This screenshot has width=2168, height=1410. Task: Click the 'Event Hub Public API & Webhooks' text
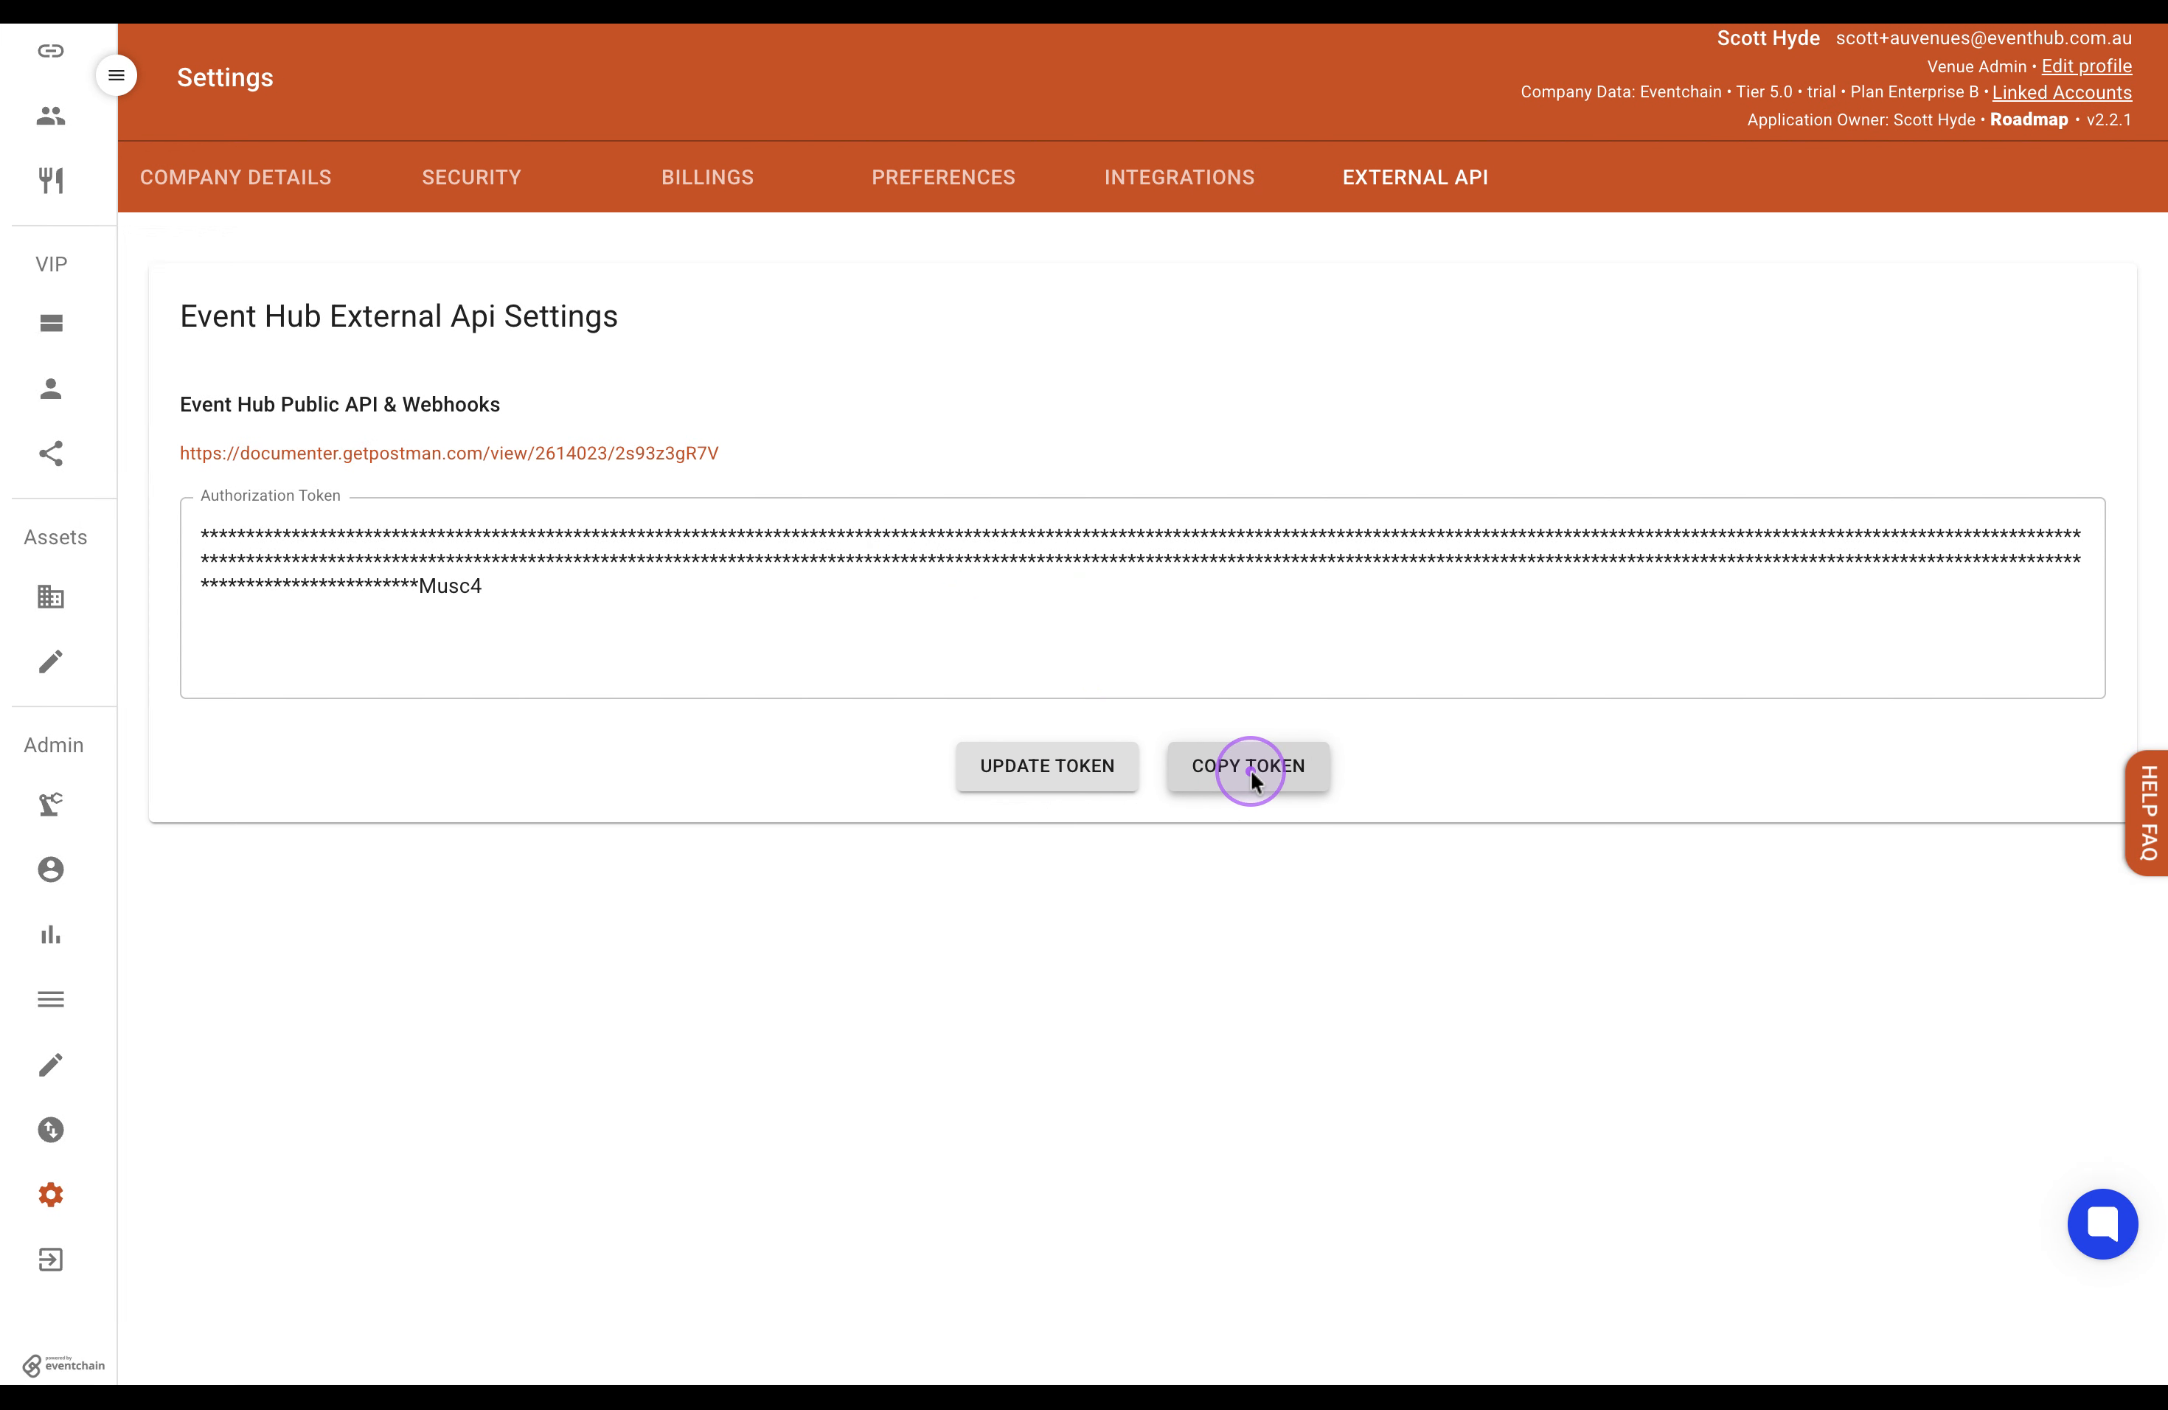(x=340, y=404)
